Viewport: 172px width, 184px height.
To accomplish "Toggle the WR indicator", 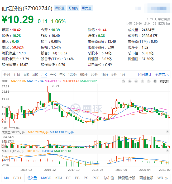I will (x=160, y=178).
